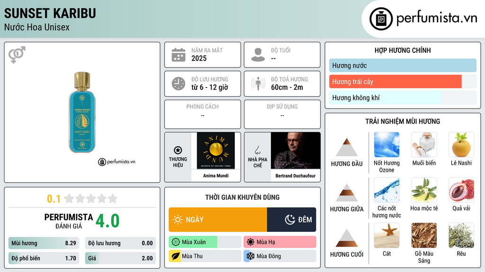
Task: Open the Gỗ Màu Sáng note image
Action: pos(424,235)
